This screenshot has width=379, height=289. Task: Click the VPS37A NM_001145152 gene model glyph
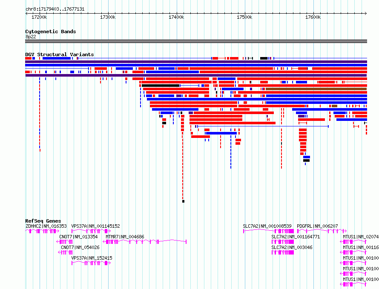(91, 231)
